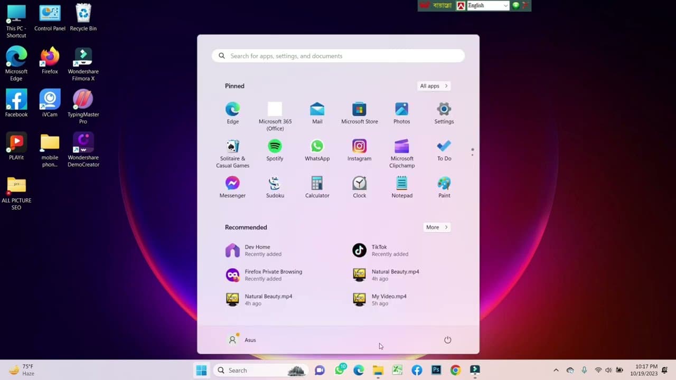Image resolution: width=676 pixels, height=380 pixels.
Task: Open the pinned Spotify app
Action: (275, 150)
